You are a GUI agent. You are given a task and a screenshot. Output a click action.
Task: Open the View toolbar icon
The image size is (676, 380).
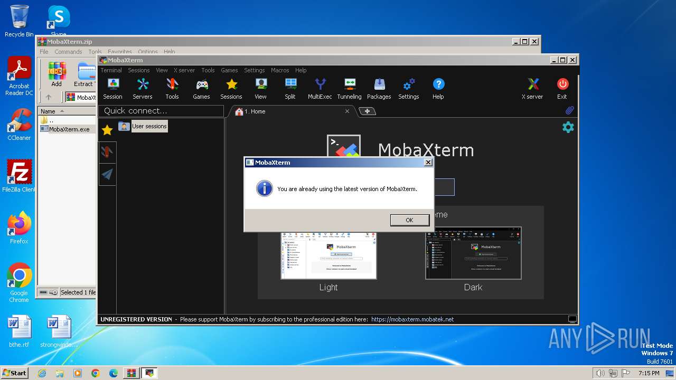tap(260, 89)
